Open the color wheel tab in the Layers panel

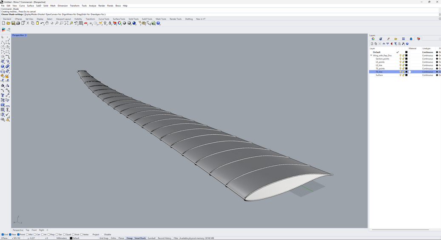373,39
